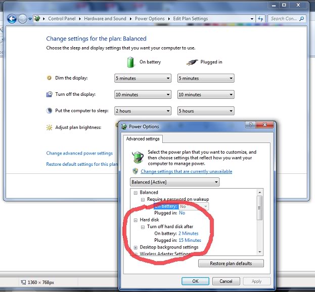The width and height of the screenshot is (315, 292).
Task: Open Turn off display On battery dropdown
Action: click(x=143, y=94)
